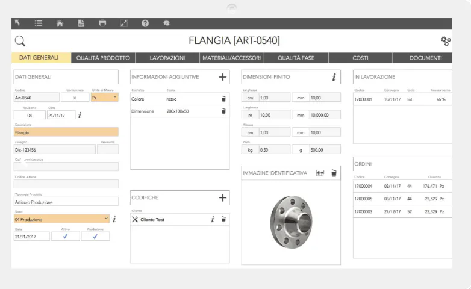Toggle the Confermato checkbox
Image resolution: width=471 pixels, height=289 pixels.
click(x=75, y=98)
